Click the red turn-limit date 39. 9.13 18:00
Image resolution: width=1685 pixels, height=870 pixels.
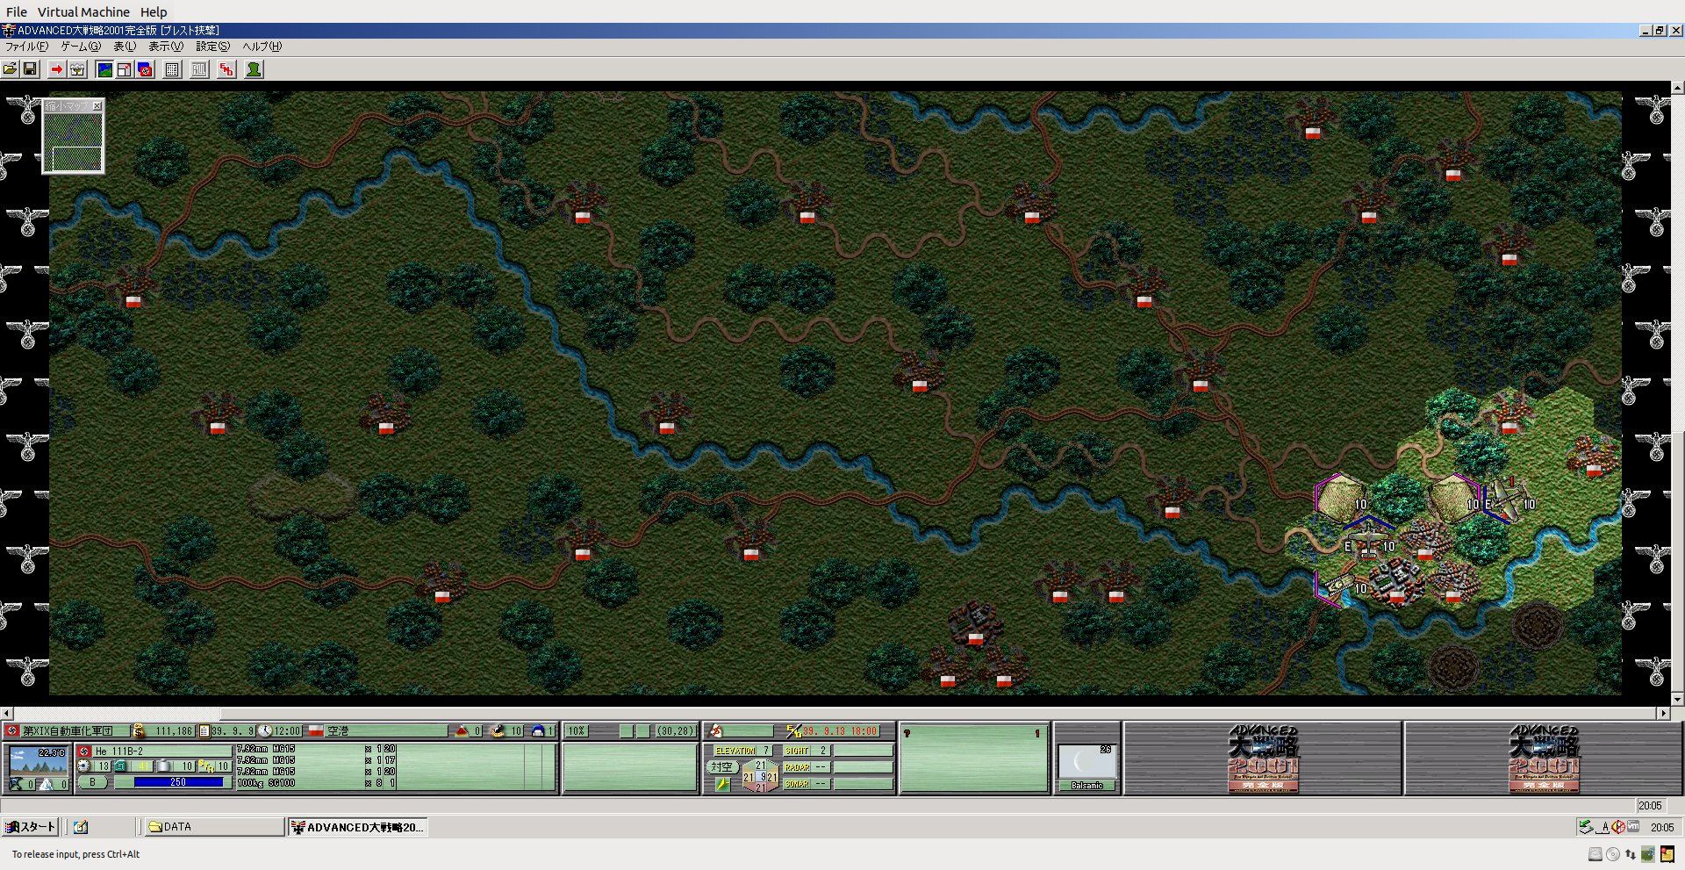(840, 731)
